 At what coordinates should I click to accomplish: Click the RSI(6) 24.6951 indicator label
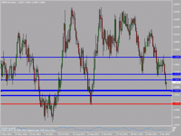pyautogui.click(x=8, y=128)
